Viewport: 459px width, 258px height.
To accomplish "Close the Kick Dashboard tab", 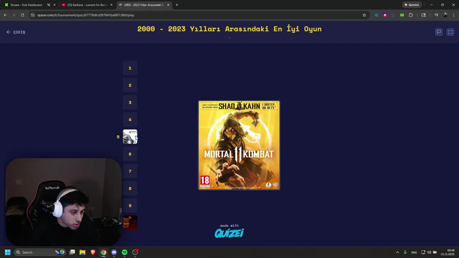I will coord(55,5).
